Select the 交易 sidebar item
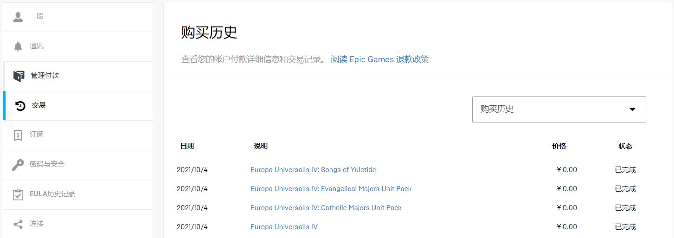This screenshot has height=238, width=674. pyautogui.click(x=78, y=106)
